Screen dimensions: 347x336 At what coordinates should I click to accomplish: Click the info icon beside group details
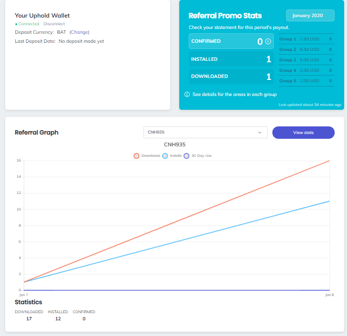coord(187,95)
